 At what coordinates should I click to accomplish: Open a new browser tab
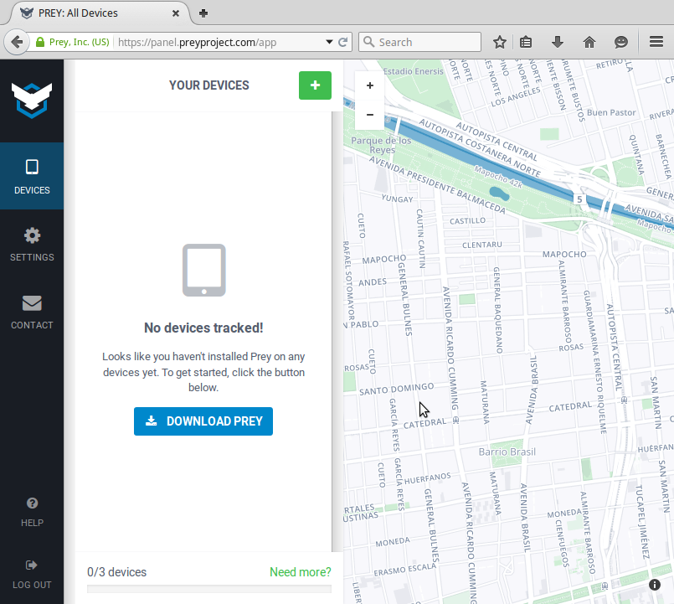coord(203,13)
